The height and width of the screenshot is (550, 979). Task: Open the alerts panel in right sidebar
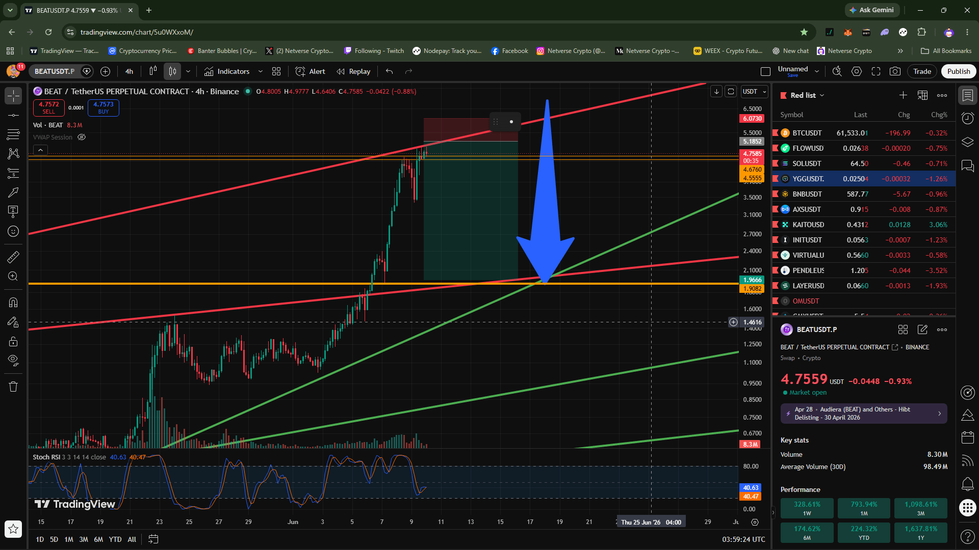[x=967, y=119]
